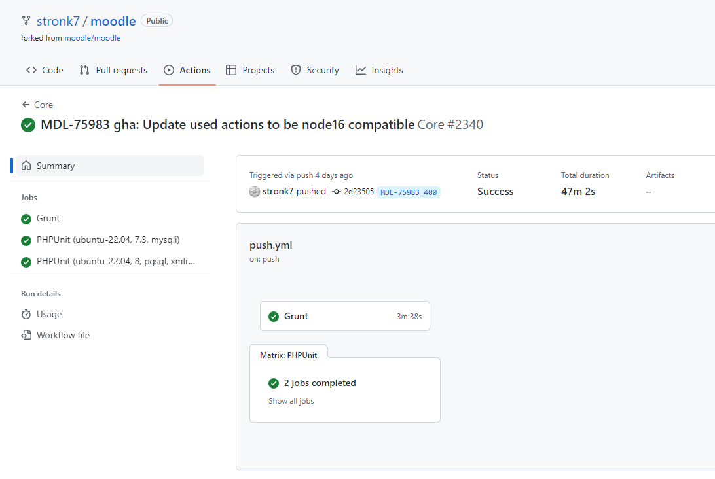The height and width of the screenshot is (479, 715).
Task: Click the Run details heading
Action: (41, 294)
